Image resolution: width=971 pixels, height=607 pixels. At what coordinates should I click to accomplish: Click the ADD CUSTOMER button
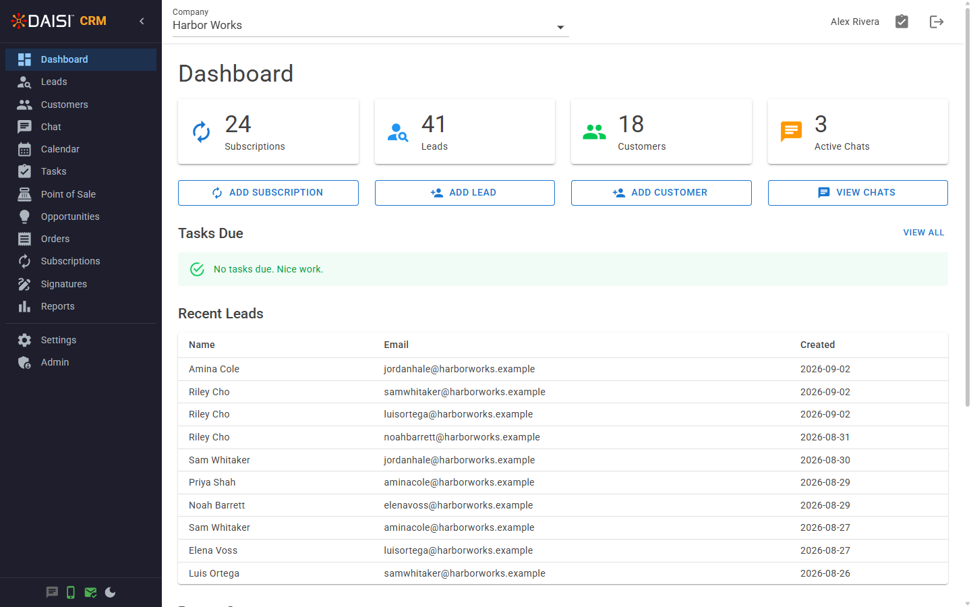coord(661,193)
